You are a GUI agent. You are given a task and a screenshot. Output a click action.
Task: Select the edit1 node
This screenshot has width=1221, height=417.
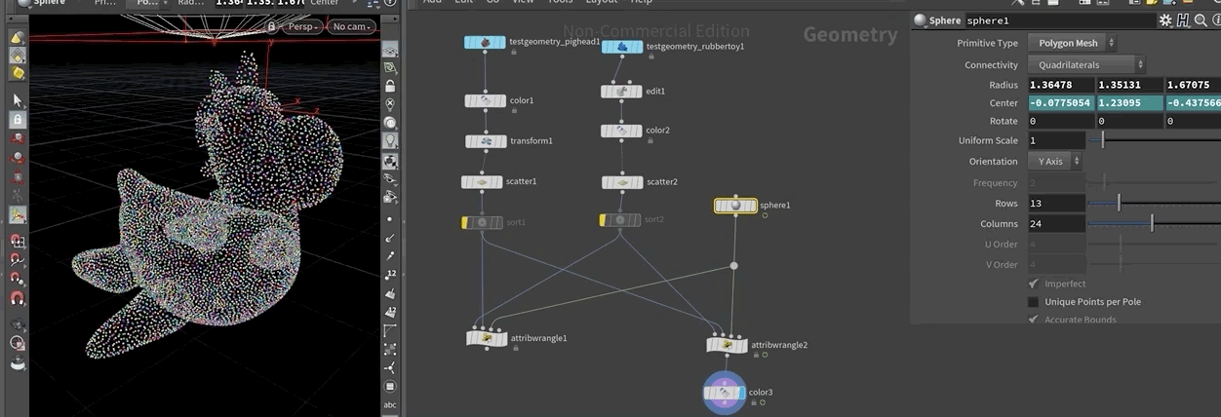point(621,92)
